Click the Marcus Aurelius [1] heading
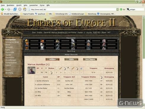 click(38, 65)
